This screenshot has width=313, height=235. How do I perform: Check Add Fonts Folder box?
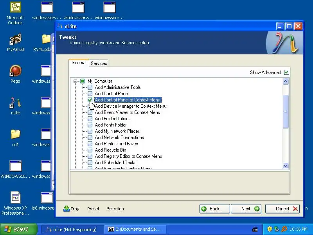click(x=90, y=125)
